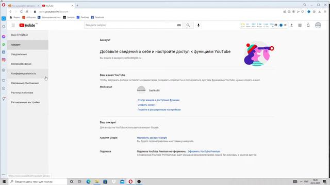Open Facebook bookmark

pos(97,17)
